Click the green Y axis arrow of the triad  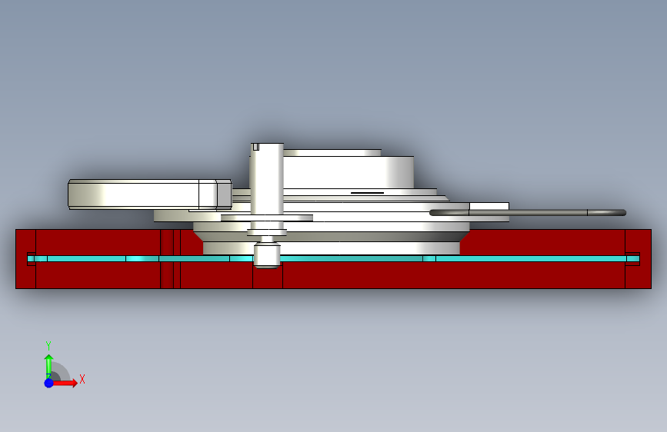48,366
